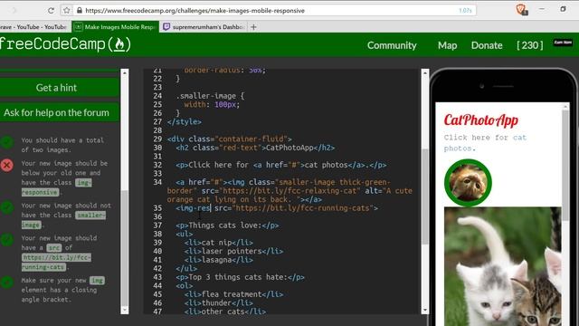Click the flea treatment list item code
Image resolution: width=579 pixels, height=326 pixels.
point(233,294)
